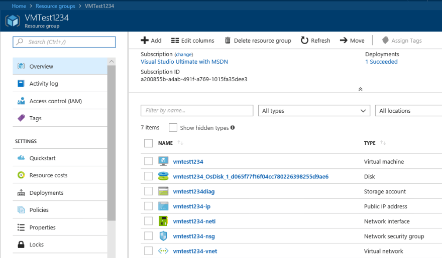Open Properties in the sidebar
Image resolution: width=442 pixels, height=258 pixels.
60,227
